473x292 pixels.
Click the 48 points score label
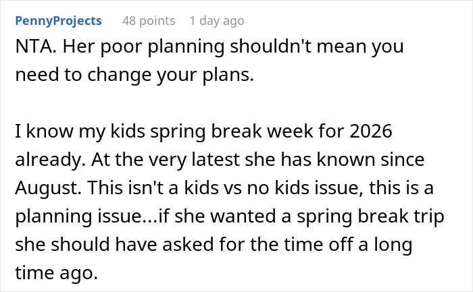[x=149, y=21]
